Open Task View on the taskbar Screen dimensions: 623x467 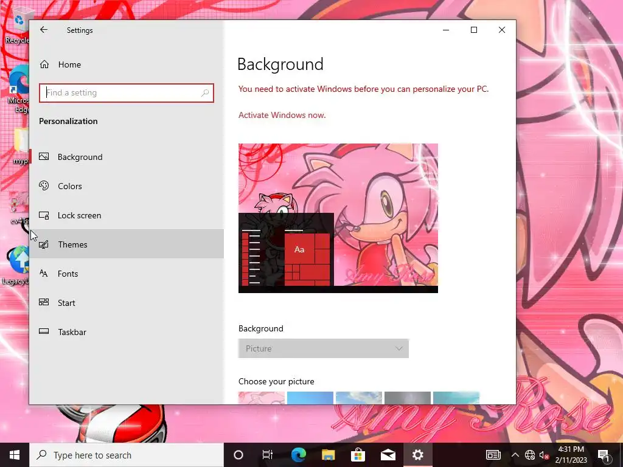click(268, 455)
